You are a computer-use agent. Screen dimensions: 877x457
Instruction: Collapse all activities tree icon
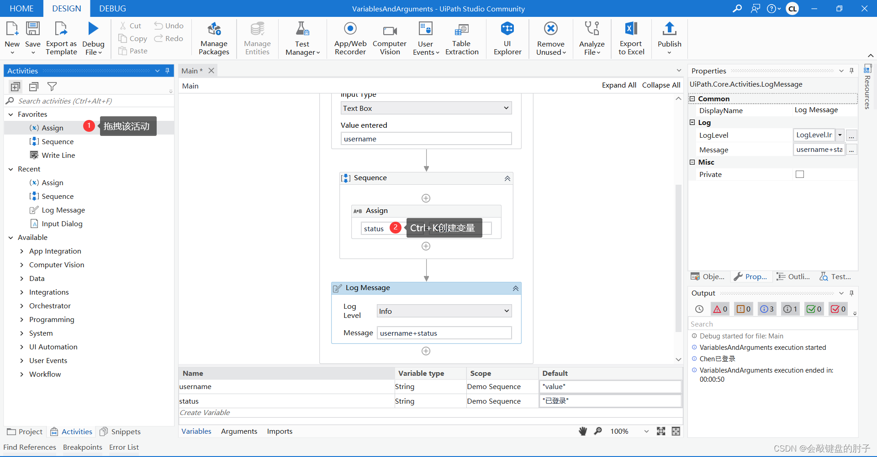coord(34,87)
